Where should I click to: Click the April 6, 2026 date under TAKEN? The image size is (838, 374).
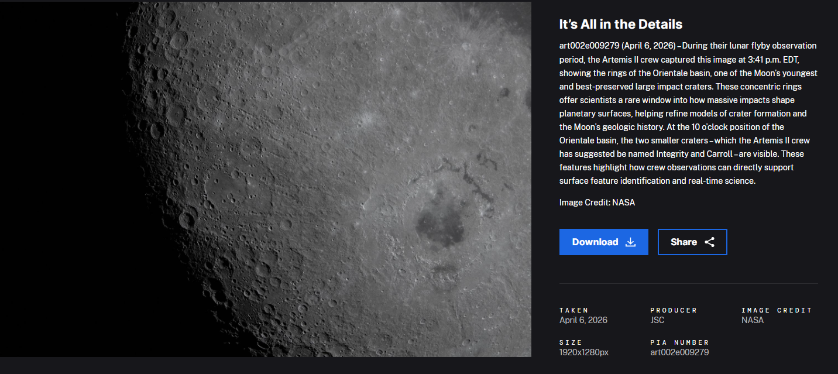[583, 320]
